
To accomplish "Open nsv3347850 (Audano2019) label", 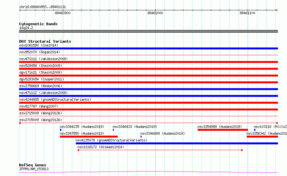I will tap(82, 133).
